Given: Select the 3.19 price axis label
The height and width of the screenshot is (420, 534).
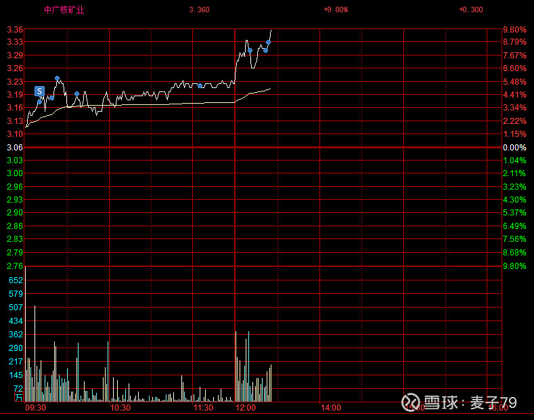Looking at the screenshot, I should coord(15,94).
